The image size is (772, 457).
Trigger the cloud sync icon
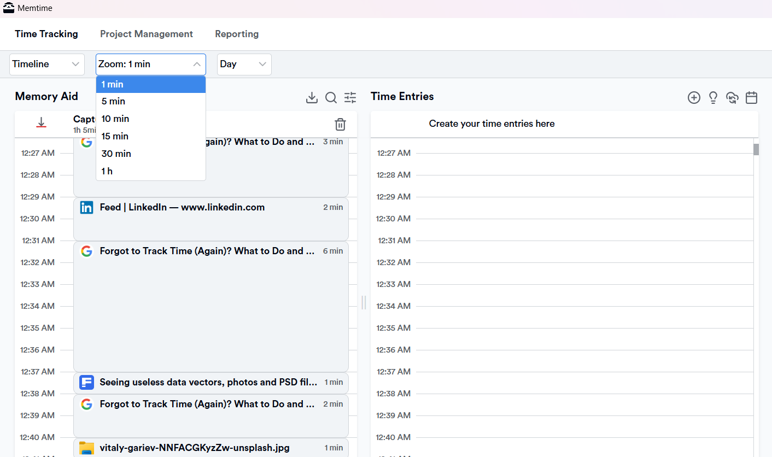tap(732, 97)
